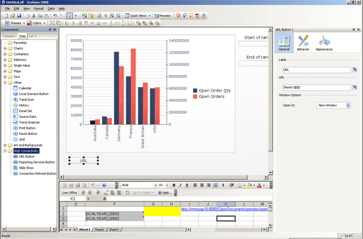This screenshot has width=363, height=239.
Task: Click the URL button on canvas
Action: click(83, 160)
